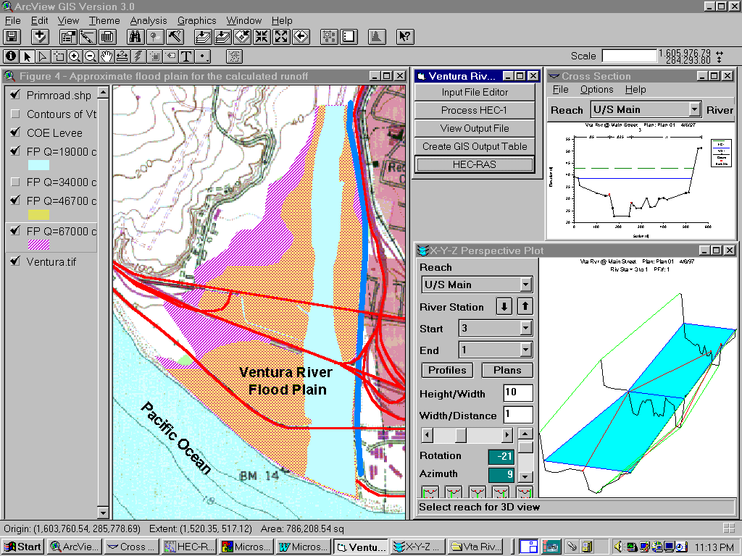Open the Theme menu

coord(104,20)
